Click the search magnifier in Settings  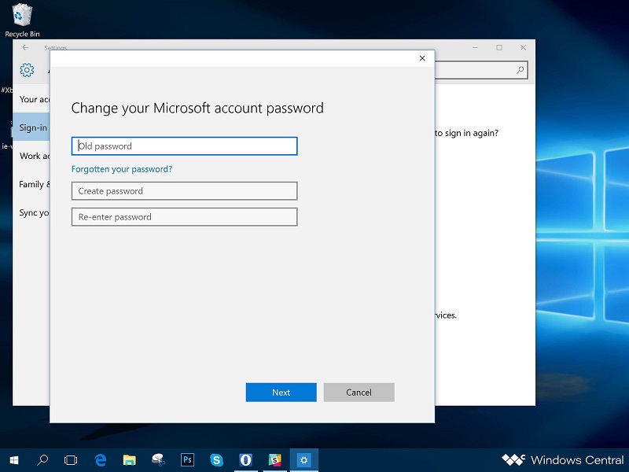click(520, 70)
